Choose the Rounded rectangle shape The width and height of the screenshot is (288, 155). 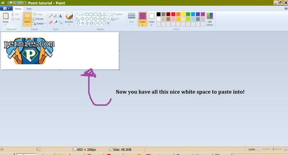(x=96, y=14)
